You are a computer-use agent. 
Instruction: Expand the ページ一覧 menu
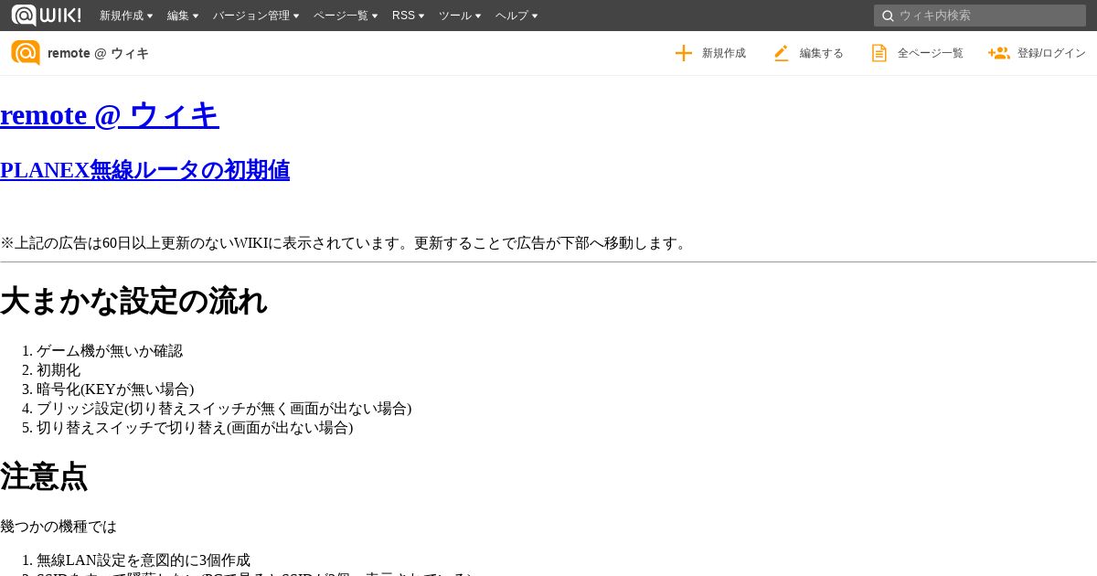(346, 16)
